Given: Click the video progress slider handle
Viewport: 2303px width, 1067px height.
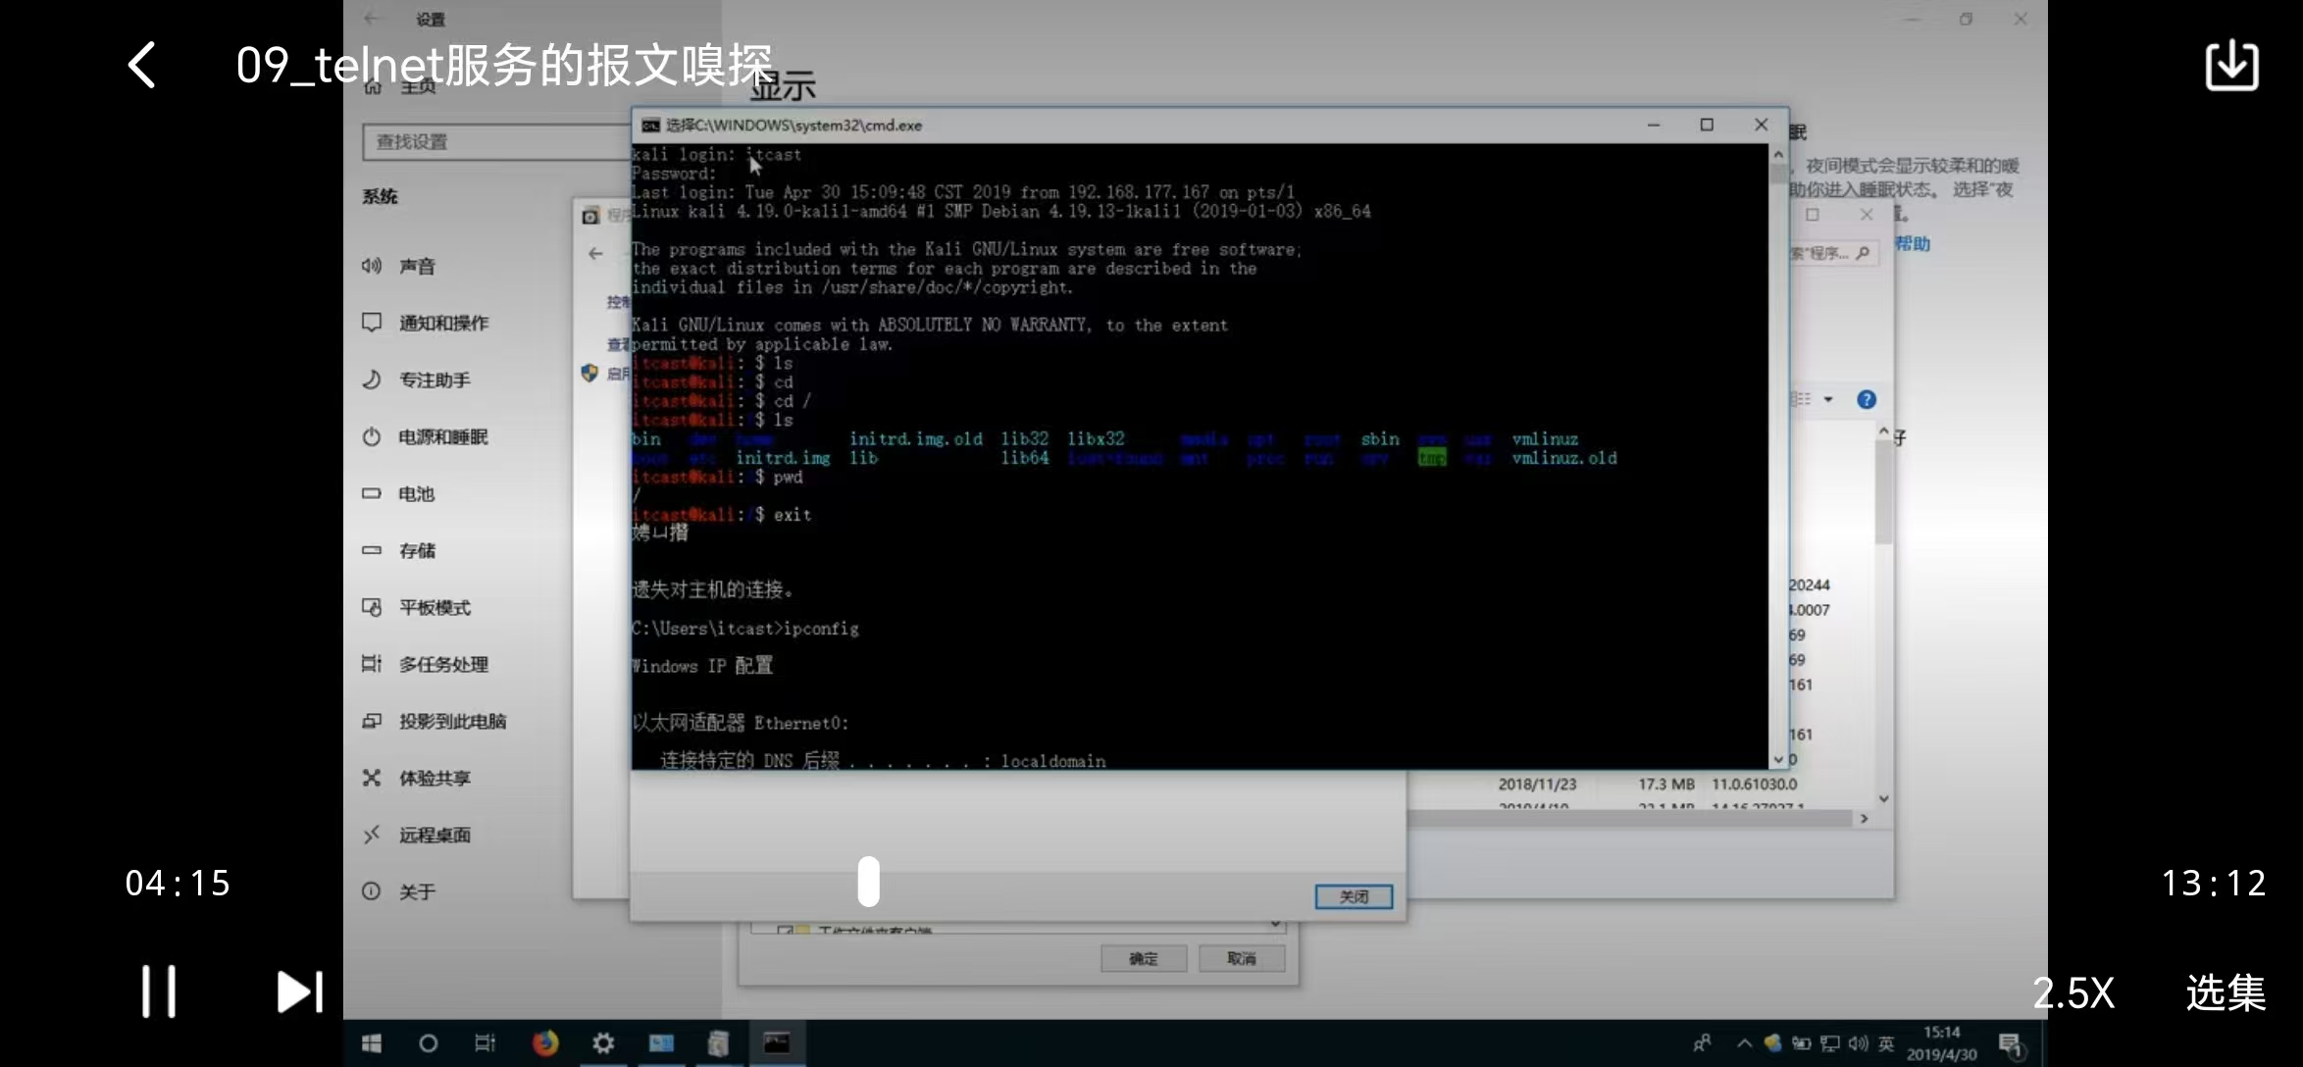Looking at the screenshot, I should coord(868,881).
